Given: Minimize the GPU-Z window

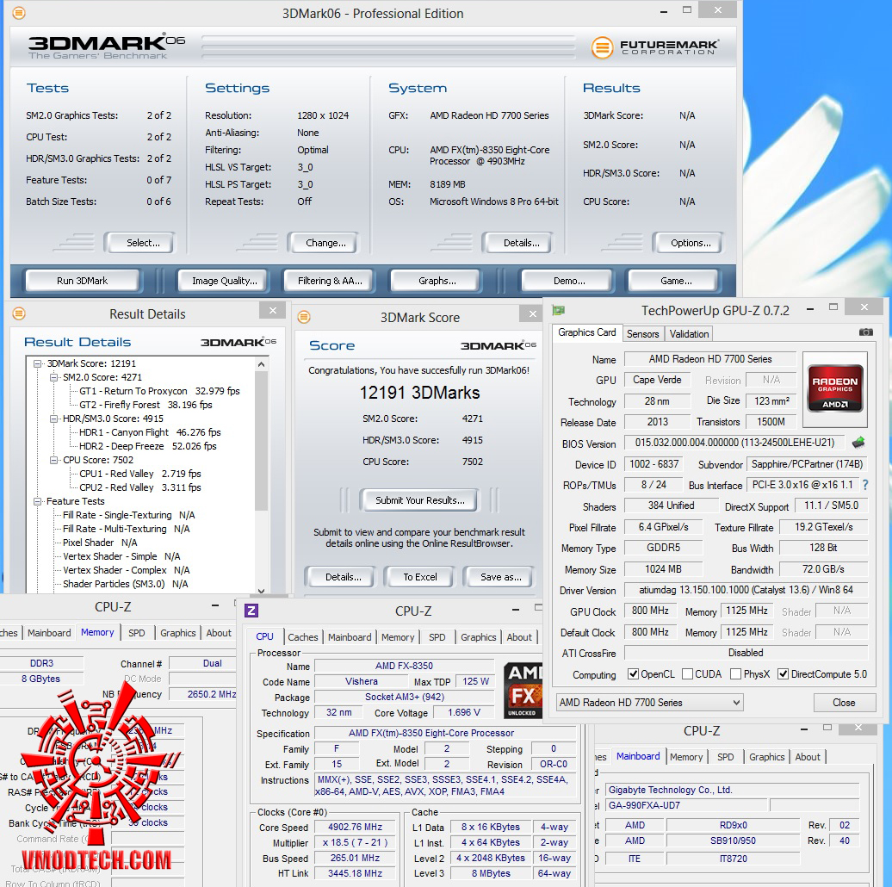Looking at the screenshot, I should (810, 309).
